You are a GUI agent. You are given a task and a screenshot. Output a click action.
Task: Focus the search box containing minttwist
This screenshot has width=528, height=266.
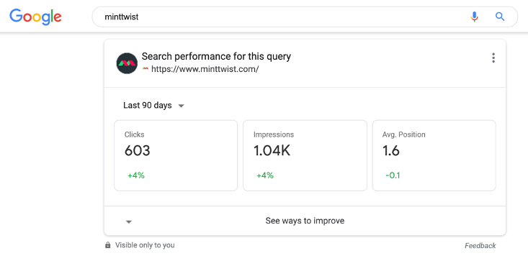click(305, 17)
